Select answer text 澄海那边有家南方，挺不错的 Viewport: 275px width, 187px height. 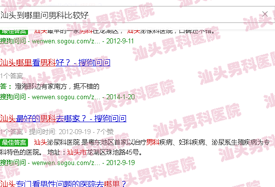tap(57, 86)
